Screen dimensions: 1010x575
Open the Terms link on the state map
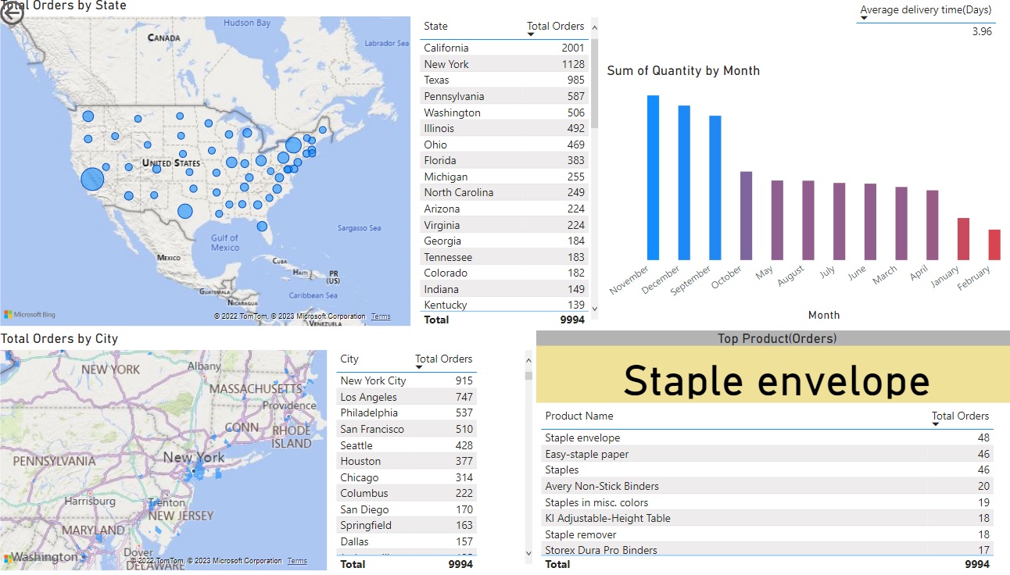click(x=380, y=316)
